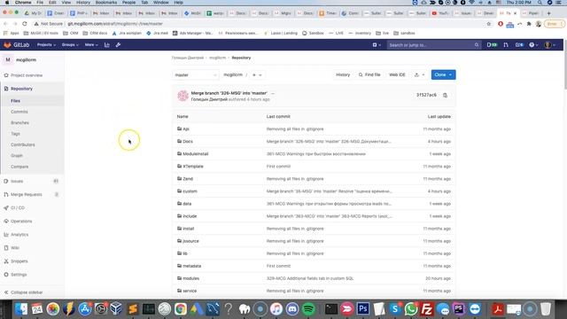
Task: Open the Groups dropdown in GitLab navbar
Action: pyautogui.click(x=70, y=45)
